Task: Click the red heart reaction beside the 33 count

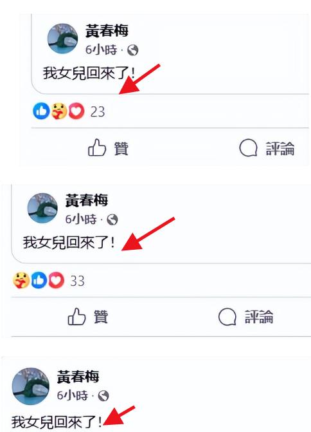Action: pyautogui.click(x=56, y=280)
